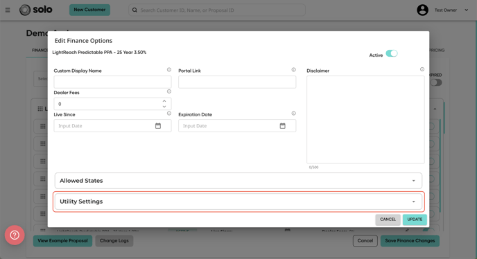This screenshot has height=259, width=477.
Task: Expand the Allowed States section
Action: click(x=238, y=181)
